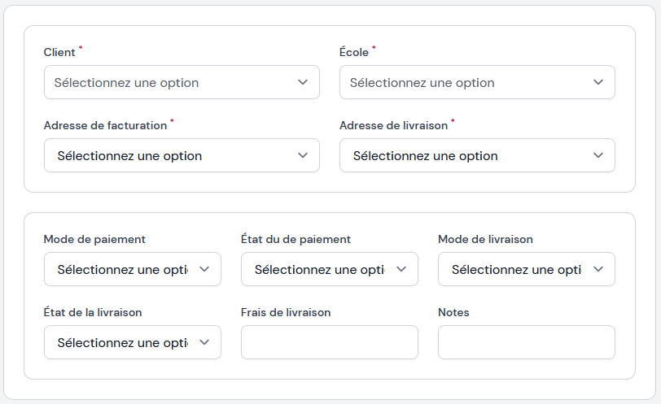Open Mode de livraison dropdown

(x=516, y=270)
